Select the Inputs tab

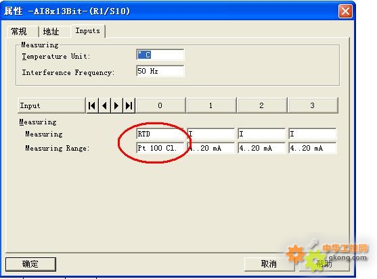(88, 30)
